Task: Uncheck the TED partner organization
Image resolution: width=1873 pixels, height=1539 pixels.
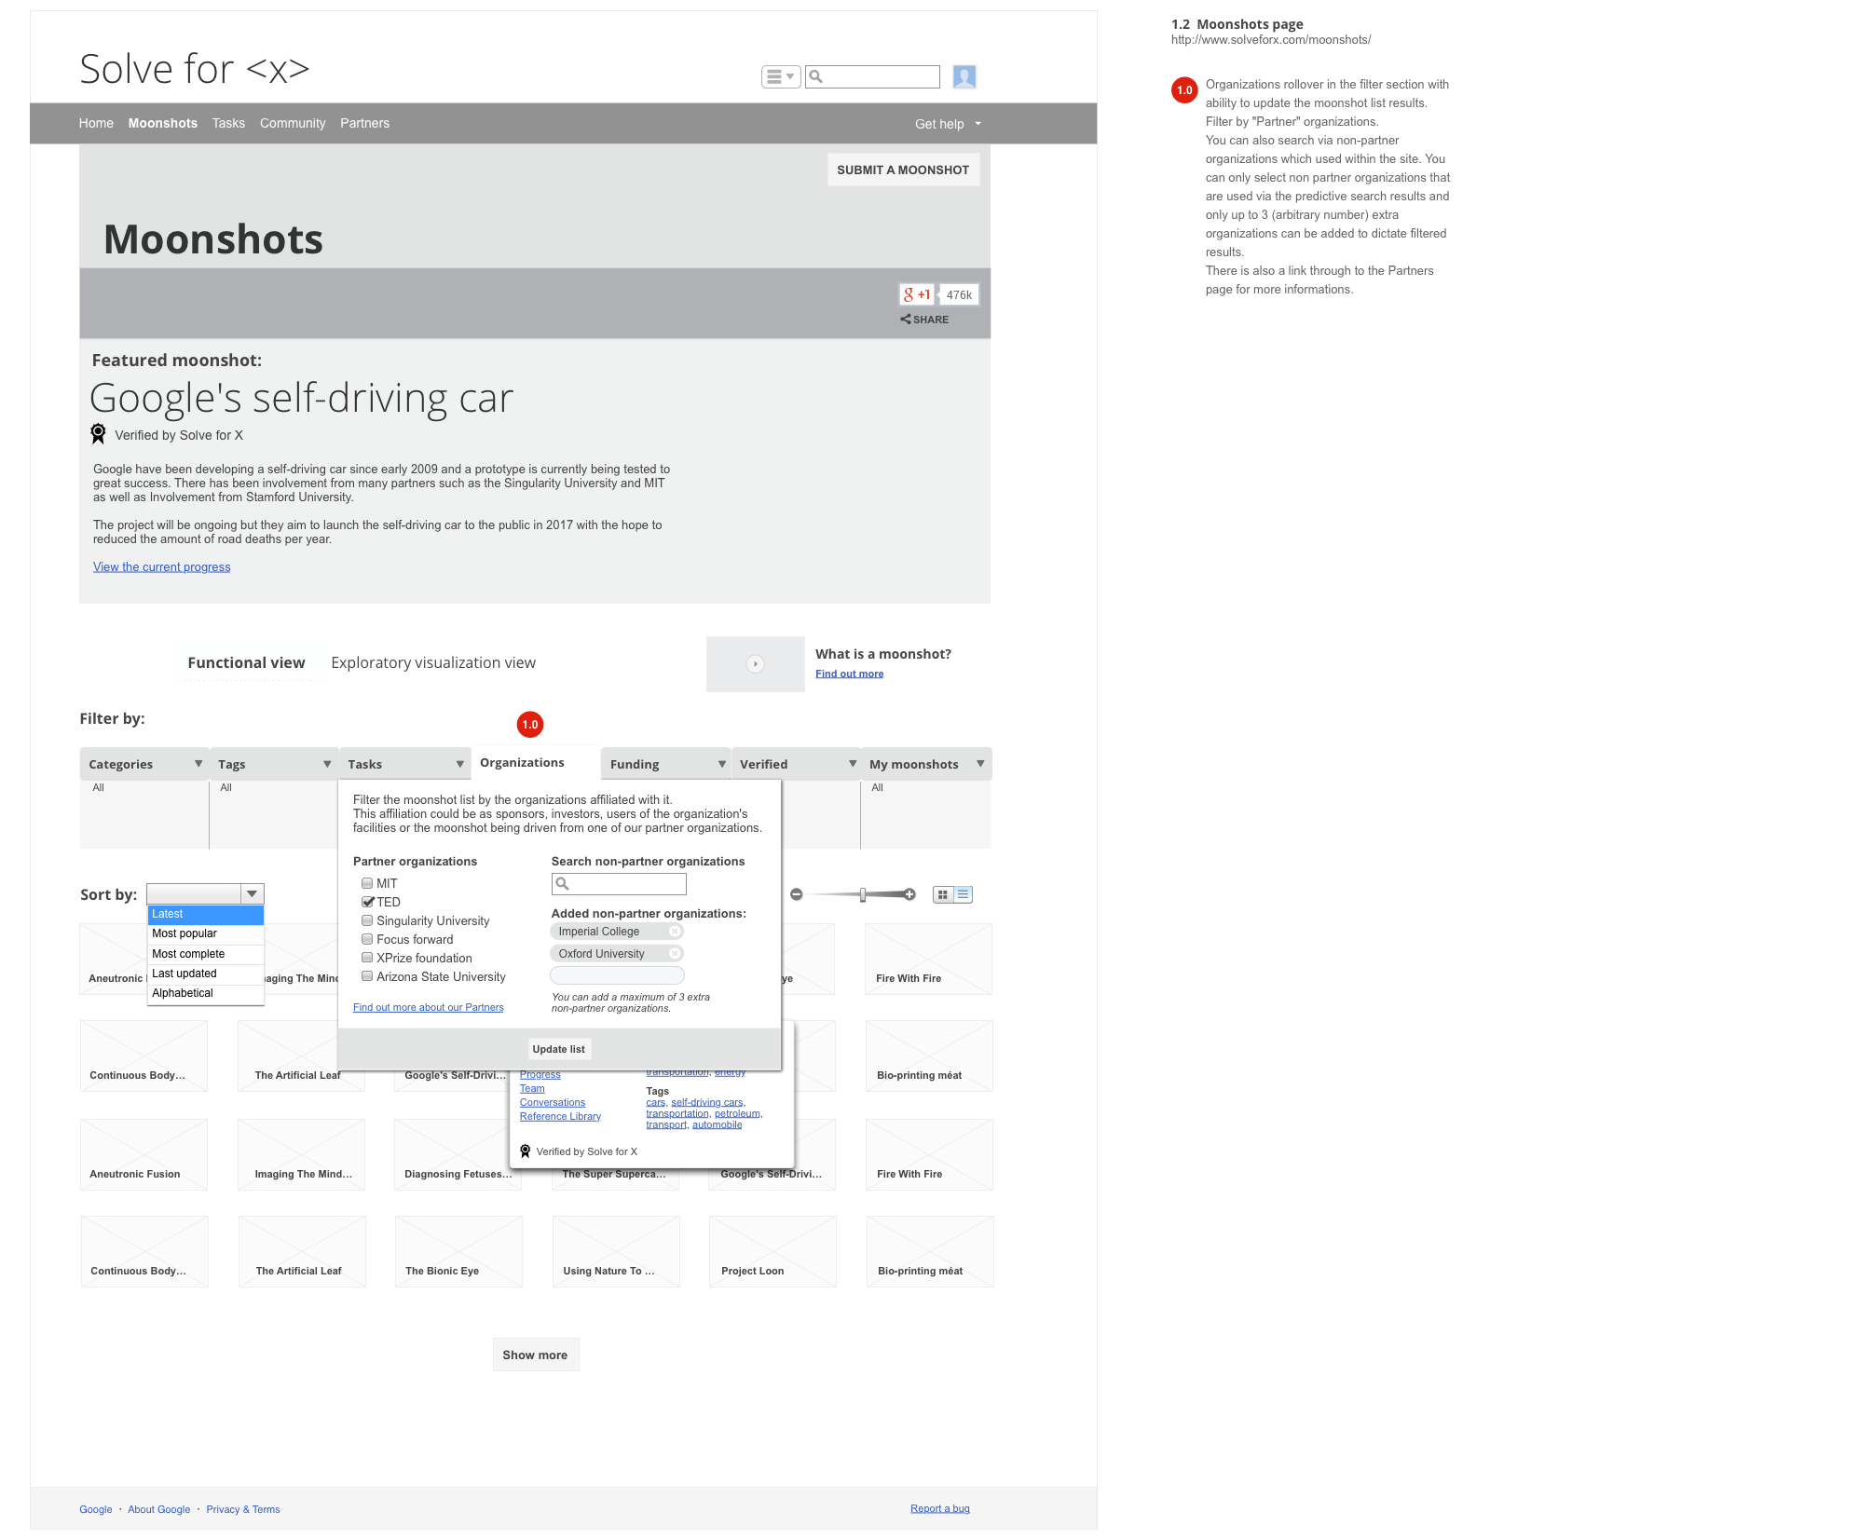Action: tap(367, 902)
